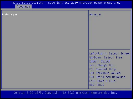Click the Up/Down: Select Item hint

[106, 58]
